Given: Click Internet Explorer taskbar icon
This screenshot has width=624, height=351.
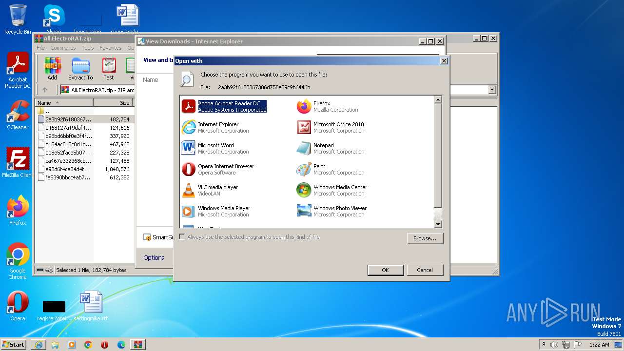Looking at the screenshot, I should [39, 345].
